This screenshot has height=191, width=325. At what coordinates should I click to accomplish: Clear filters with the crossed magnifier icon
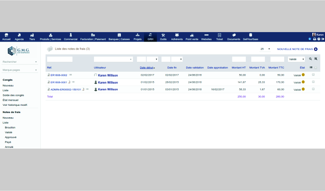coord(315,59)
